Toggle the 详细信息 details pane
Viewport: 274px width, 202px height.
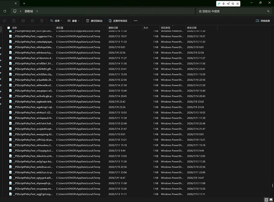263,21
